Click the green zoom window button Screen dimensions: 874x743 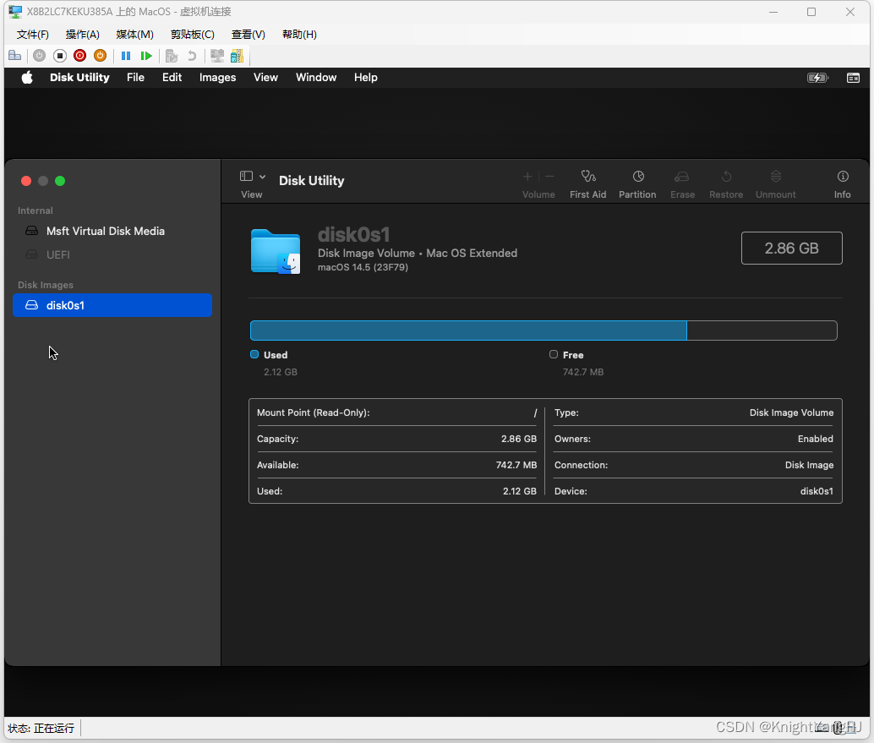click(60, 181)
